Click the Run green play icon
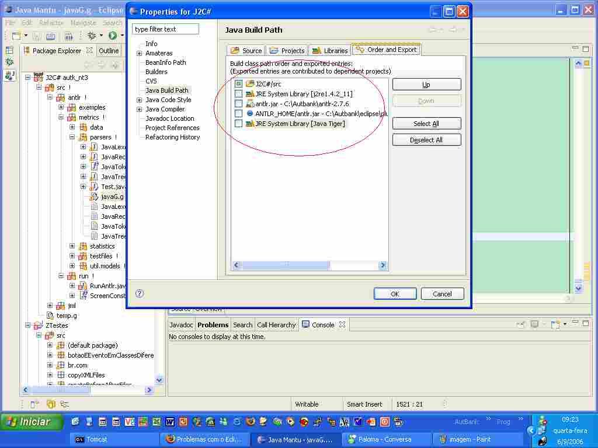The height and width of the screenshot is (448, 598). point(112,36)
